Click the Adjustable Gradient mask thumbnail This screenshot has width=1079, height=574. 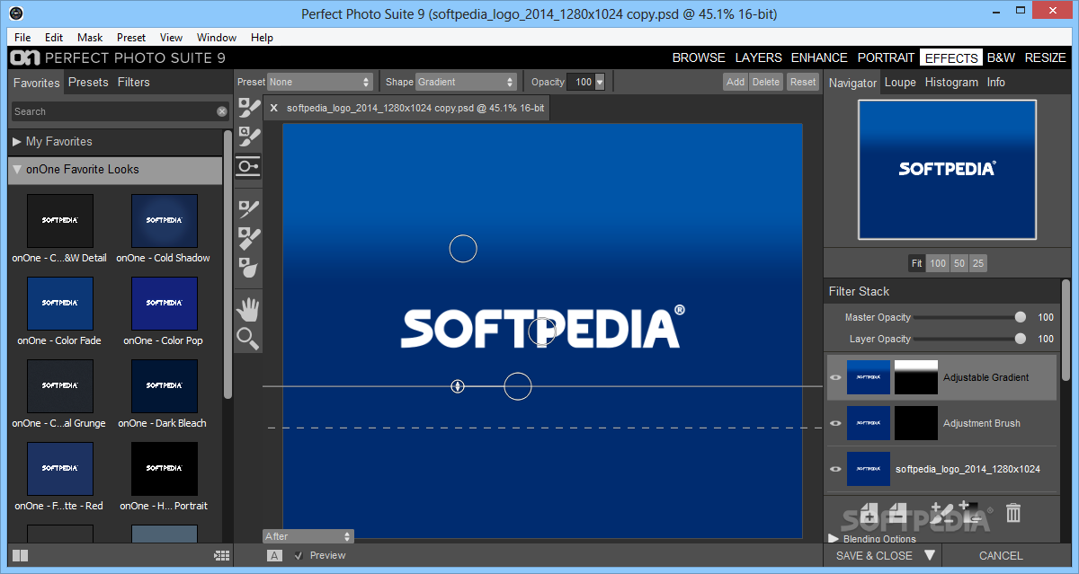(x=916, y=377)
